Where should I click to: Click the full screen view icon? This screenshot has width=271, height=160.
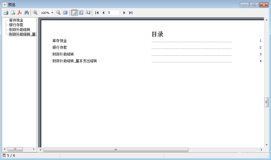[x=65, y=13]
